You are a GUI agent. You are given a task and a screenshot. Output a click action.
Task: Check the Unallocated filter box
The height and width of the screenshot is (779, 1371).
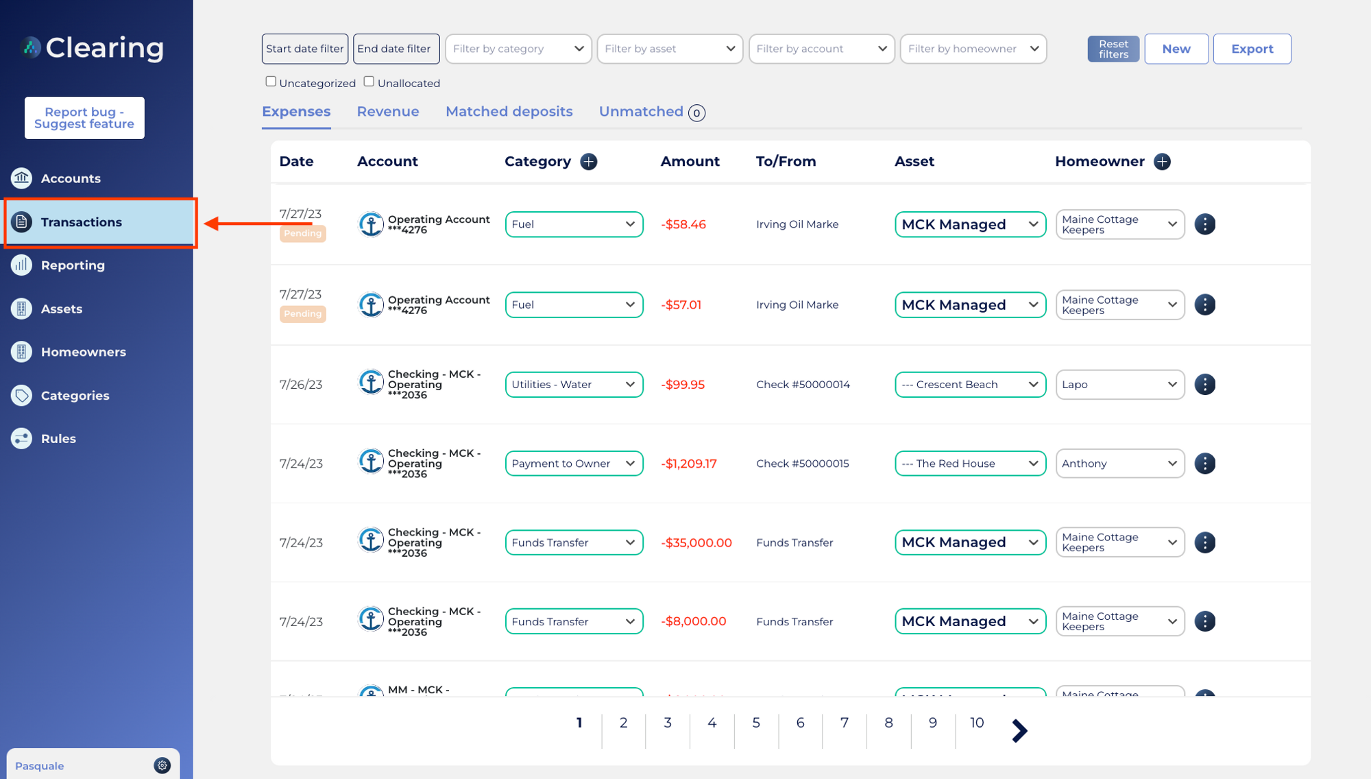369,80
